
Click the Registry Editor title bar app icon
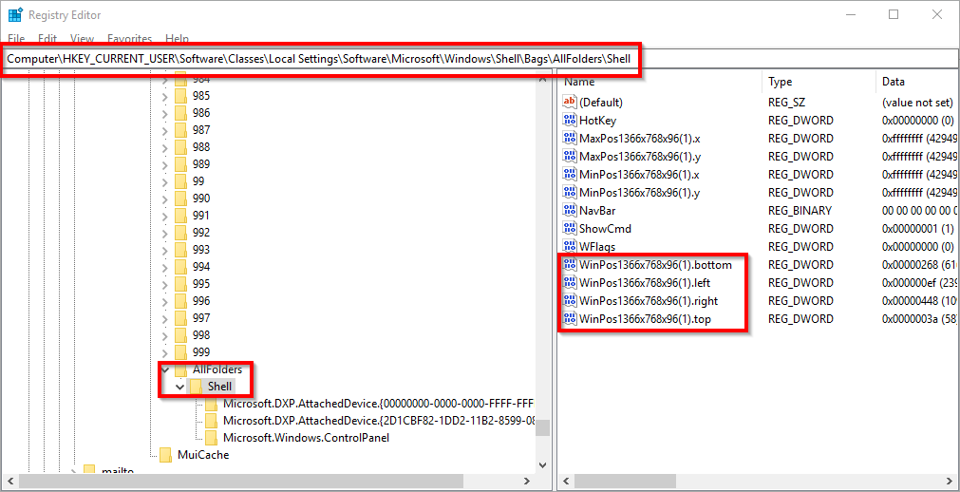[x=14, y=14]
